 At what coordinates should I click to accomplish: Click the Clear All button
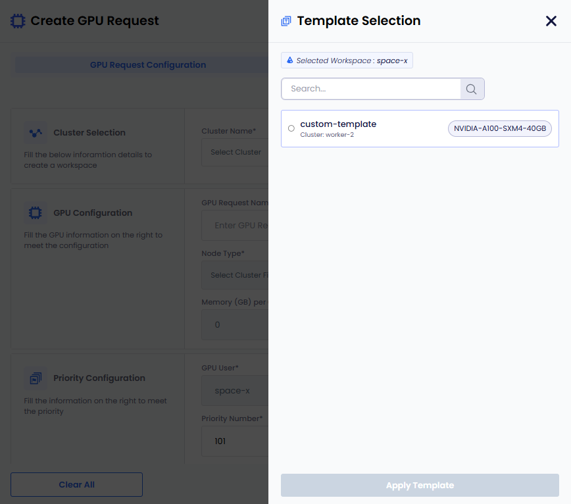click(x=76, y=485)
